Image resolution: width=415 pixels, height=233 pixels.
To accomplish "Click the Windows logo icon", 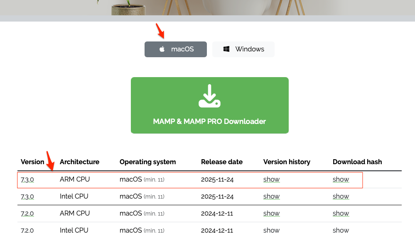I will (227, 49).
